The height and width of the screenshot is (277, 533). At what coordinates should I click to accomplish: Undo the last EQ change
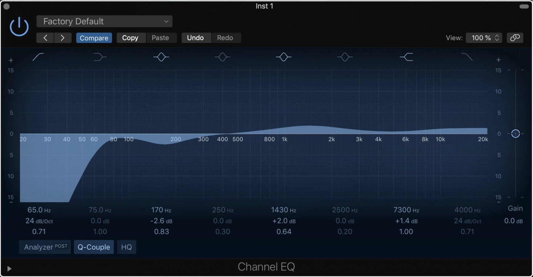click(196, 38)
